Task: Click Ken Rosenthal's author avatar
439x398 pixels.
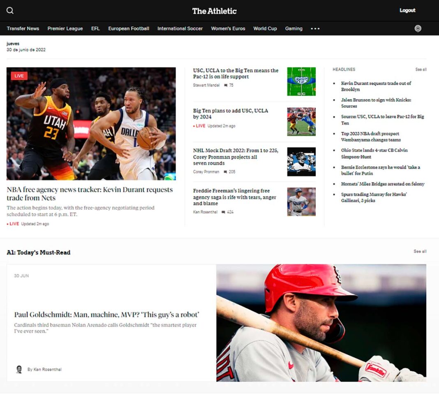Action: coord(19,369)
